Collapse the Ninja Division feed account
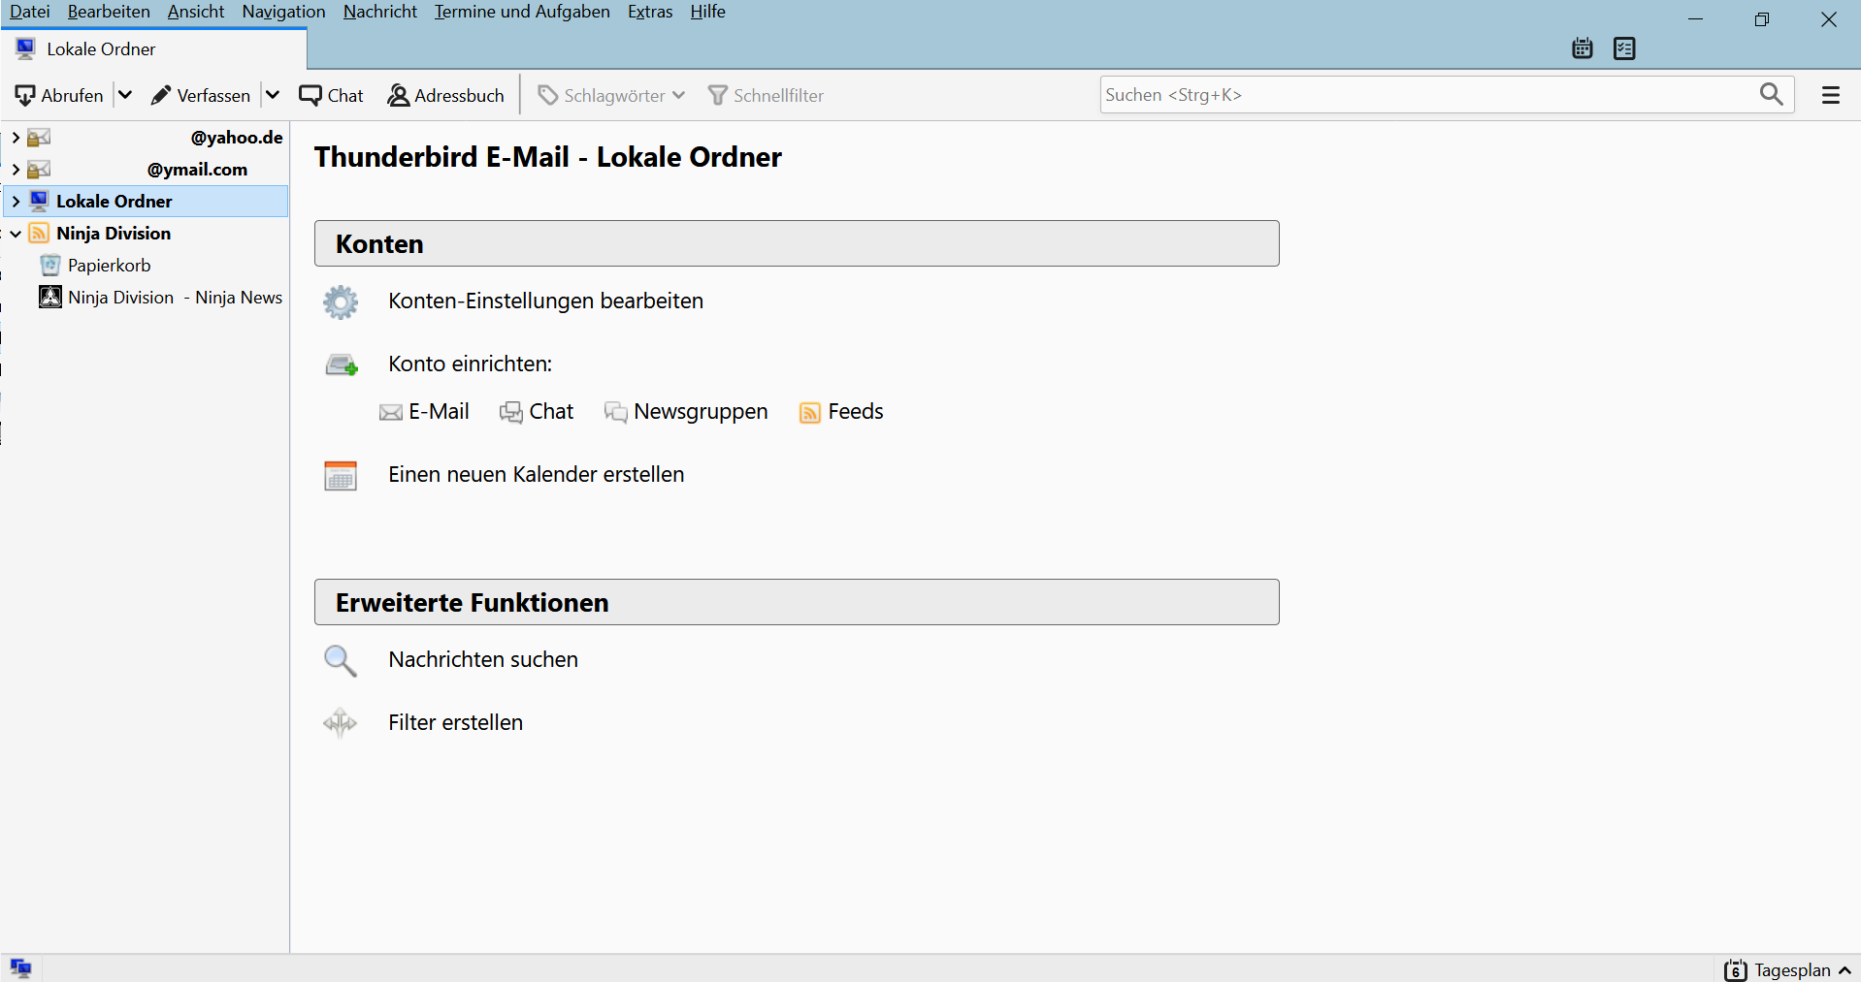The image size is (1861, 982). pyautogui.click(x=16, y=234)
